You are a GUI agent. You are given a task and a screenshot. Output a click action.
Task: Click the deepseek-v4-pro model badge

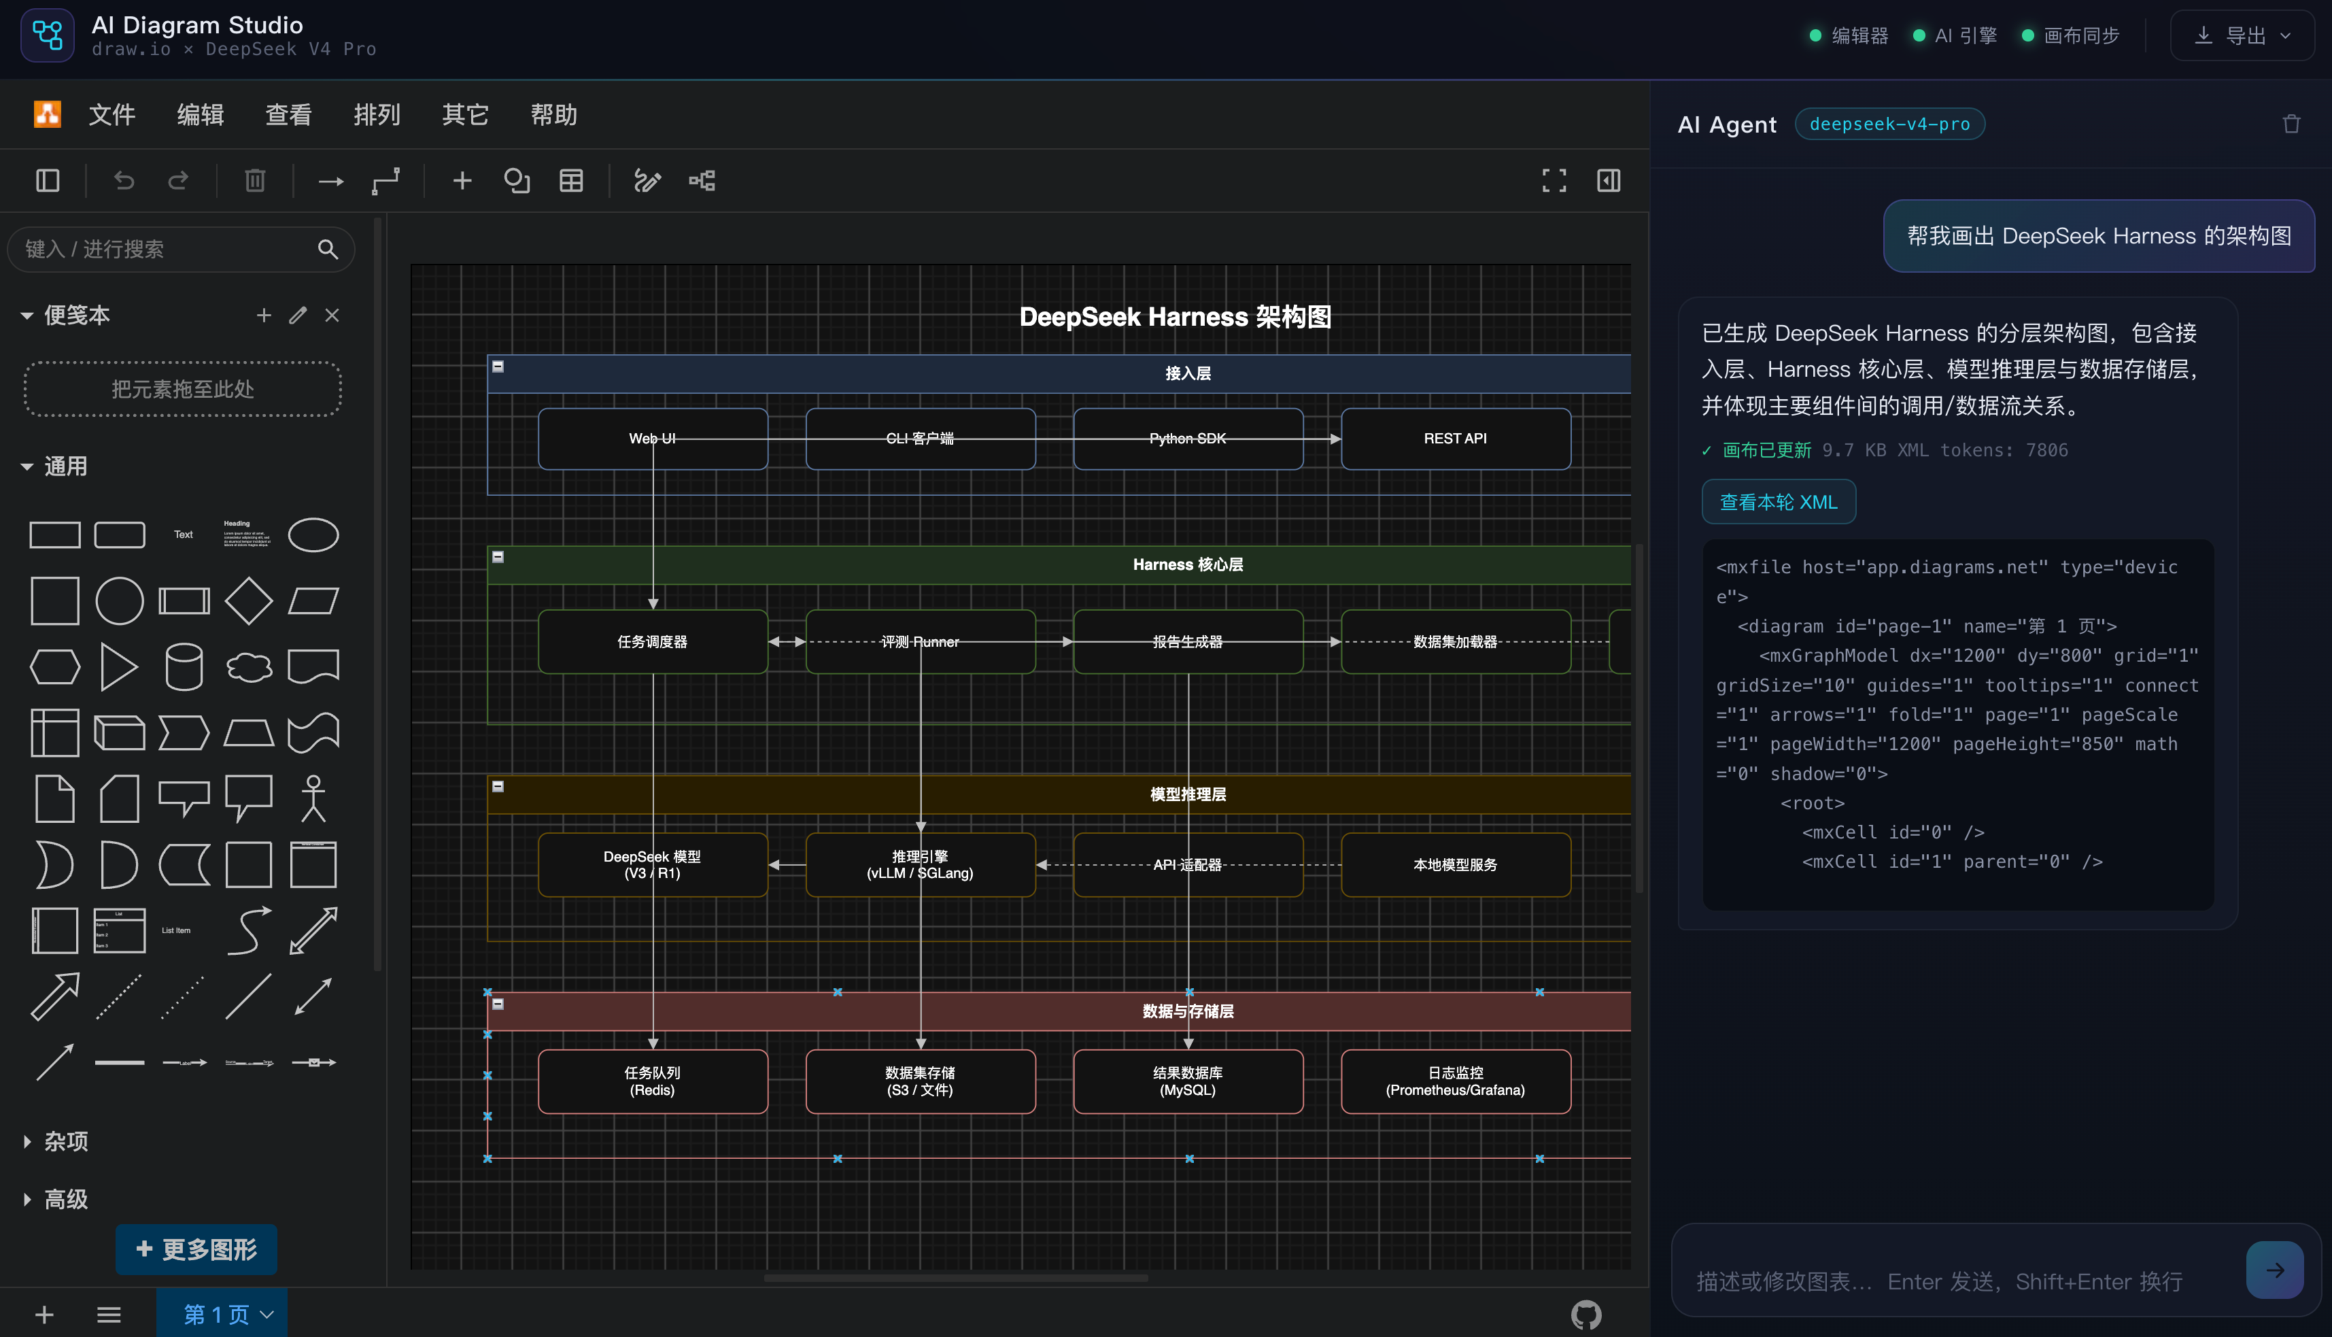(1889, 124)
